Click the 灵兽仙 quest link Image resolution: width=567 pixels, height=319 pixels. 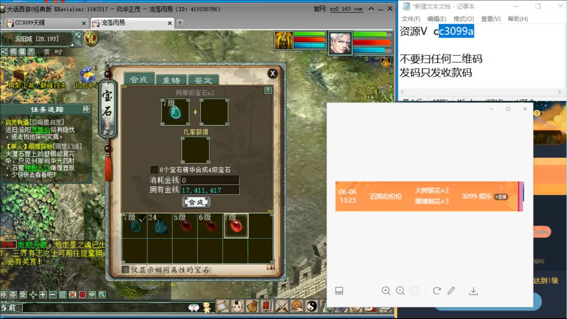pos(41,130)
